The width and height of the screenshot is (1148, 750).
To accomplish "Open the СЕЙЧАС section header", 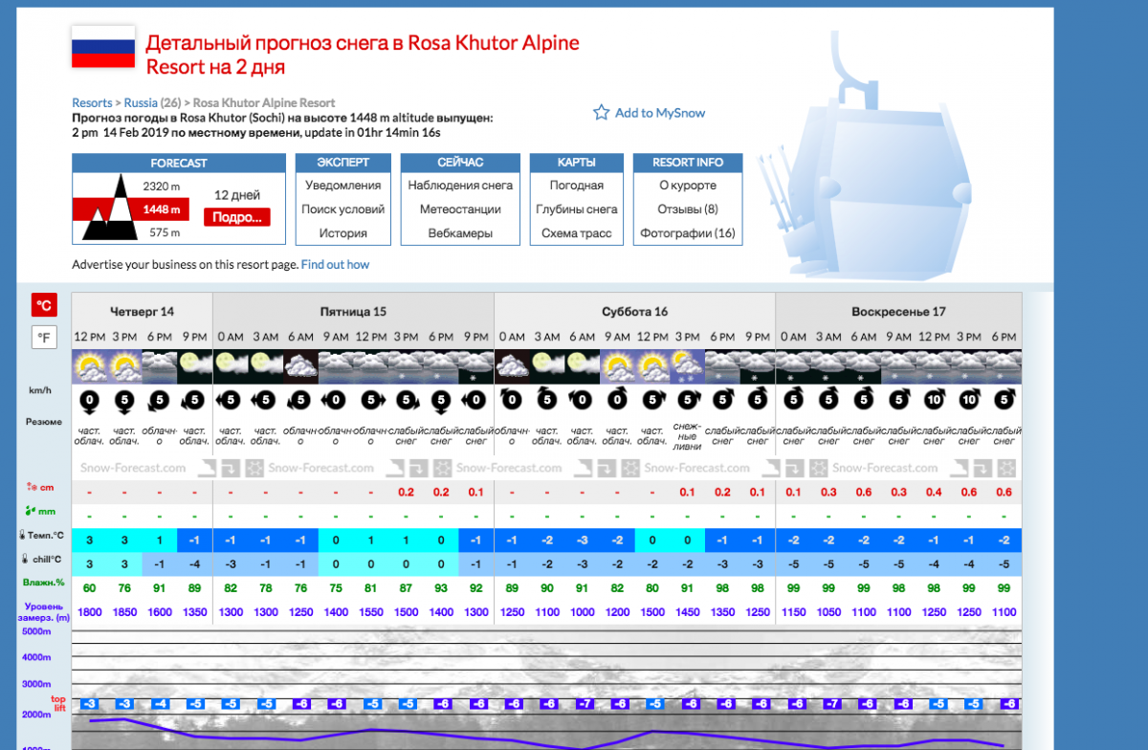I will pyautogui.click(x=460, y=163).
